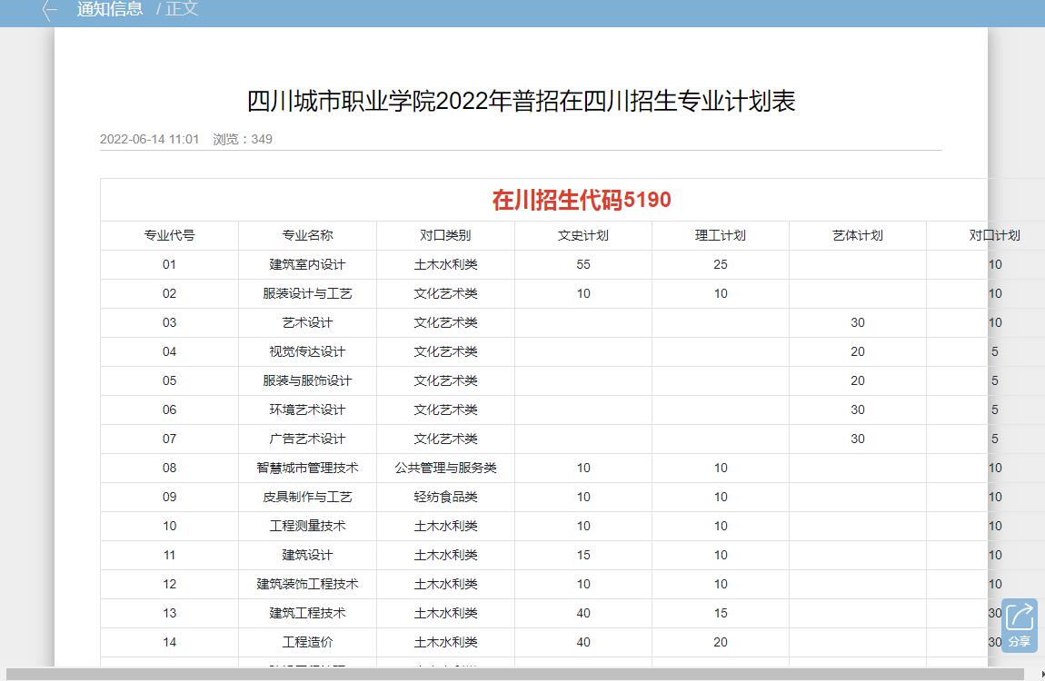
Task: Open the 分享 share button
Action: (x=1019, y=625)
